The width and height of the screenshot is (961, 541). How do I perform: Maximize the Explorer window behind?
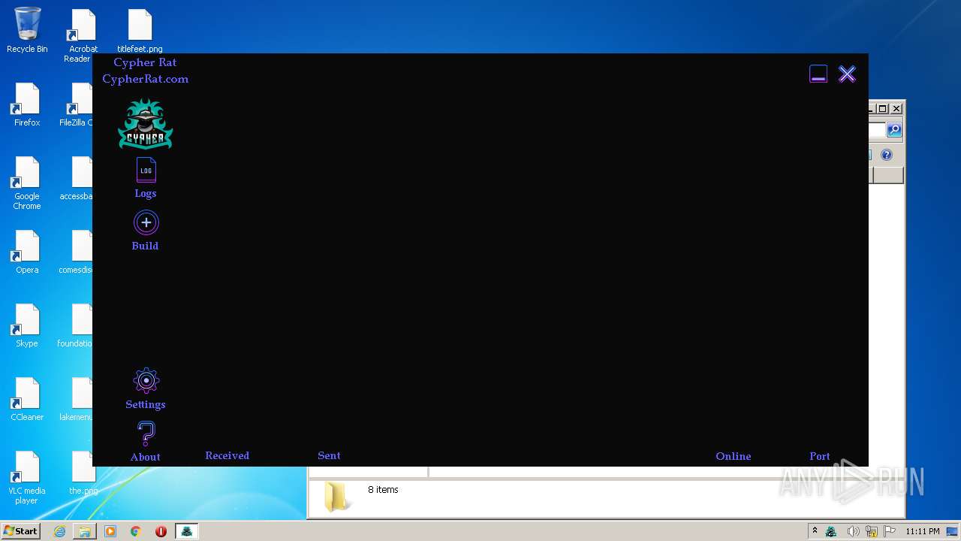884,109
